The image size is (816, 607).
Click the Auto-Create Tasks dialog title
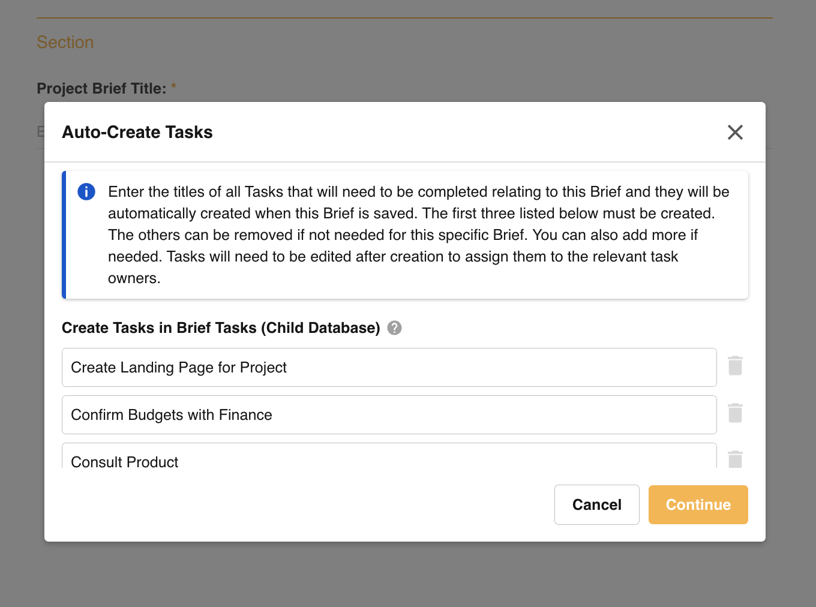coord(137,132)
